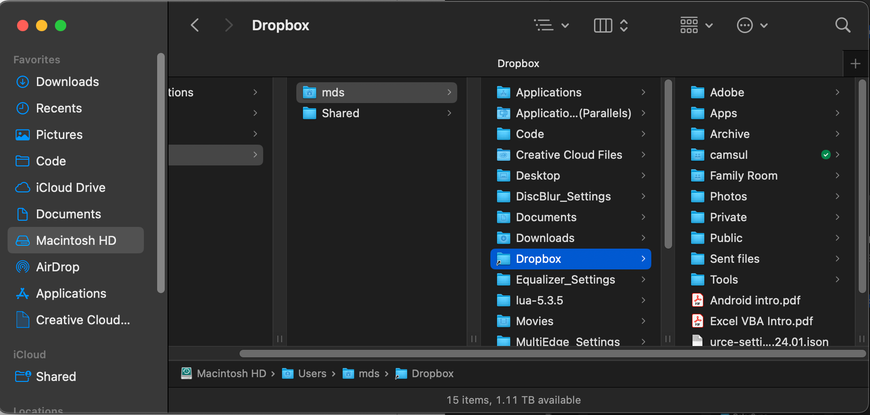Select the Family Room folder
The image size is (870, 415).
(765, 176)
